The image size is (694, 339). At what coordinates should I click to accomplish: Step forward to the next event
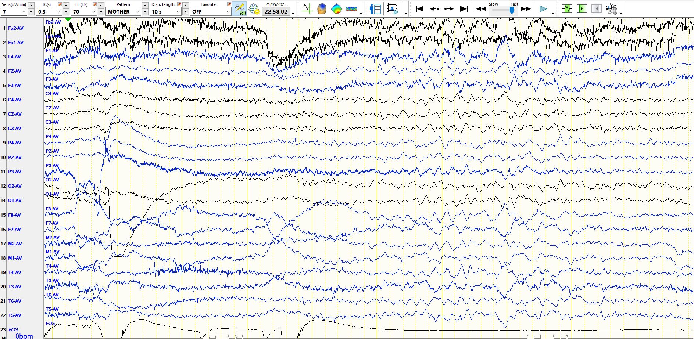pyautogui.click(x=449, y=9)
